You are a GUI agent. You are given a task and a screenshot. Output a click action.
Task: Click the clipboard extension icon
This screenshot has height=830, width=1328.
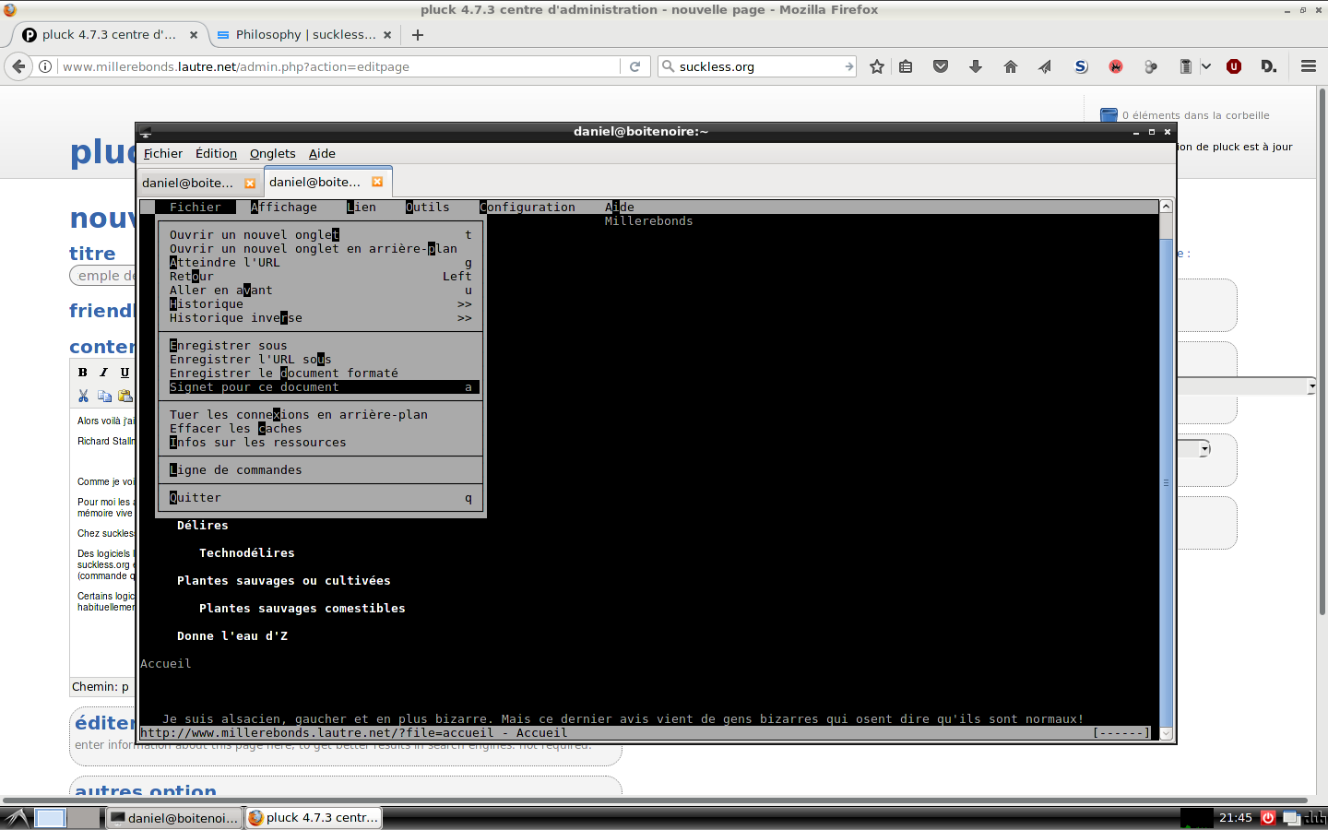[1186, 66]
